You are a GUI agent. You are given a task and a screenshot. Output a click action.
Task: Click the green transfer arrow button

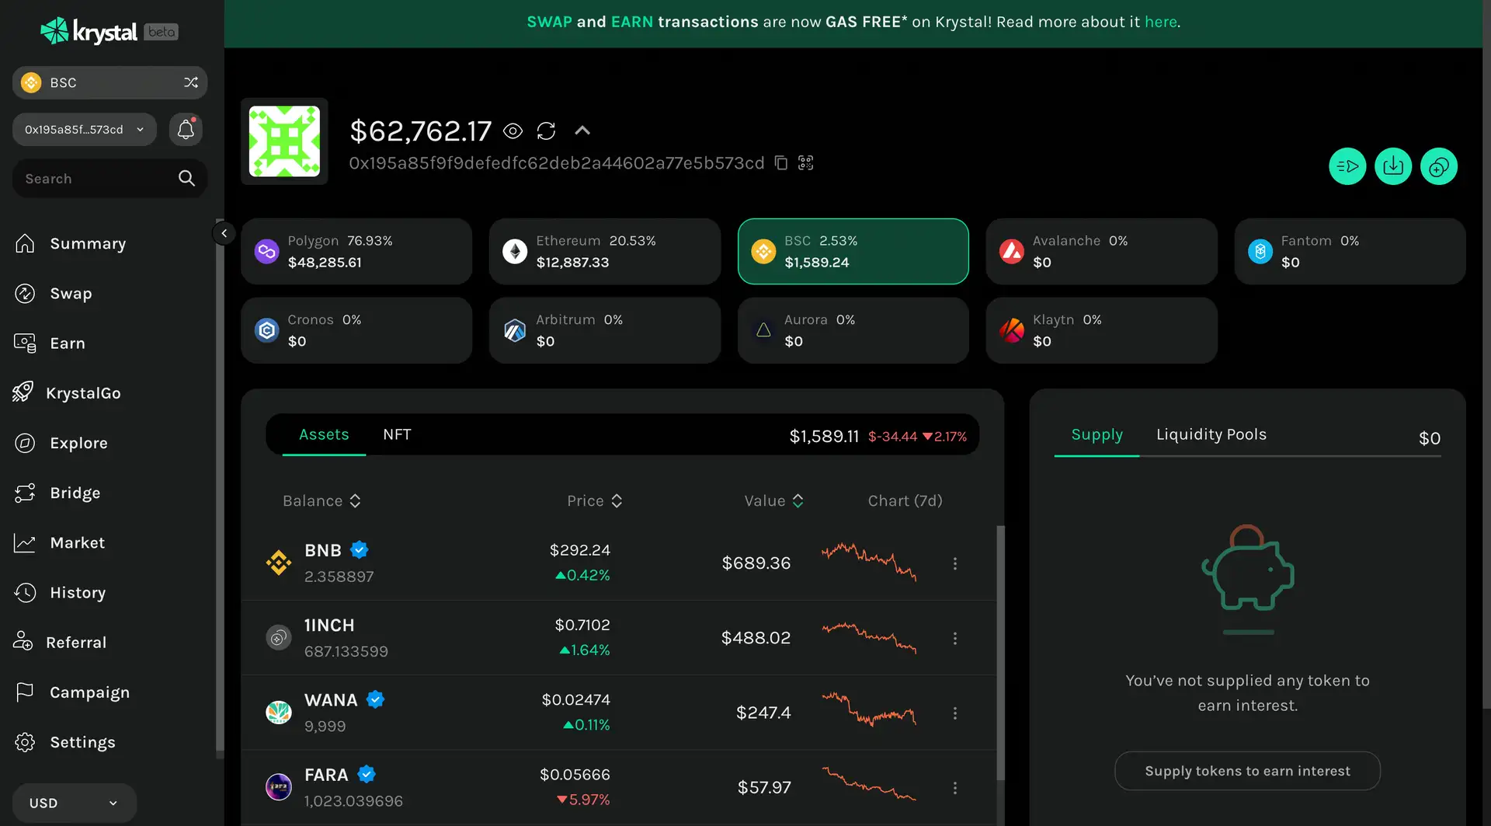(x=1347, y=166)
